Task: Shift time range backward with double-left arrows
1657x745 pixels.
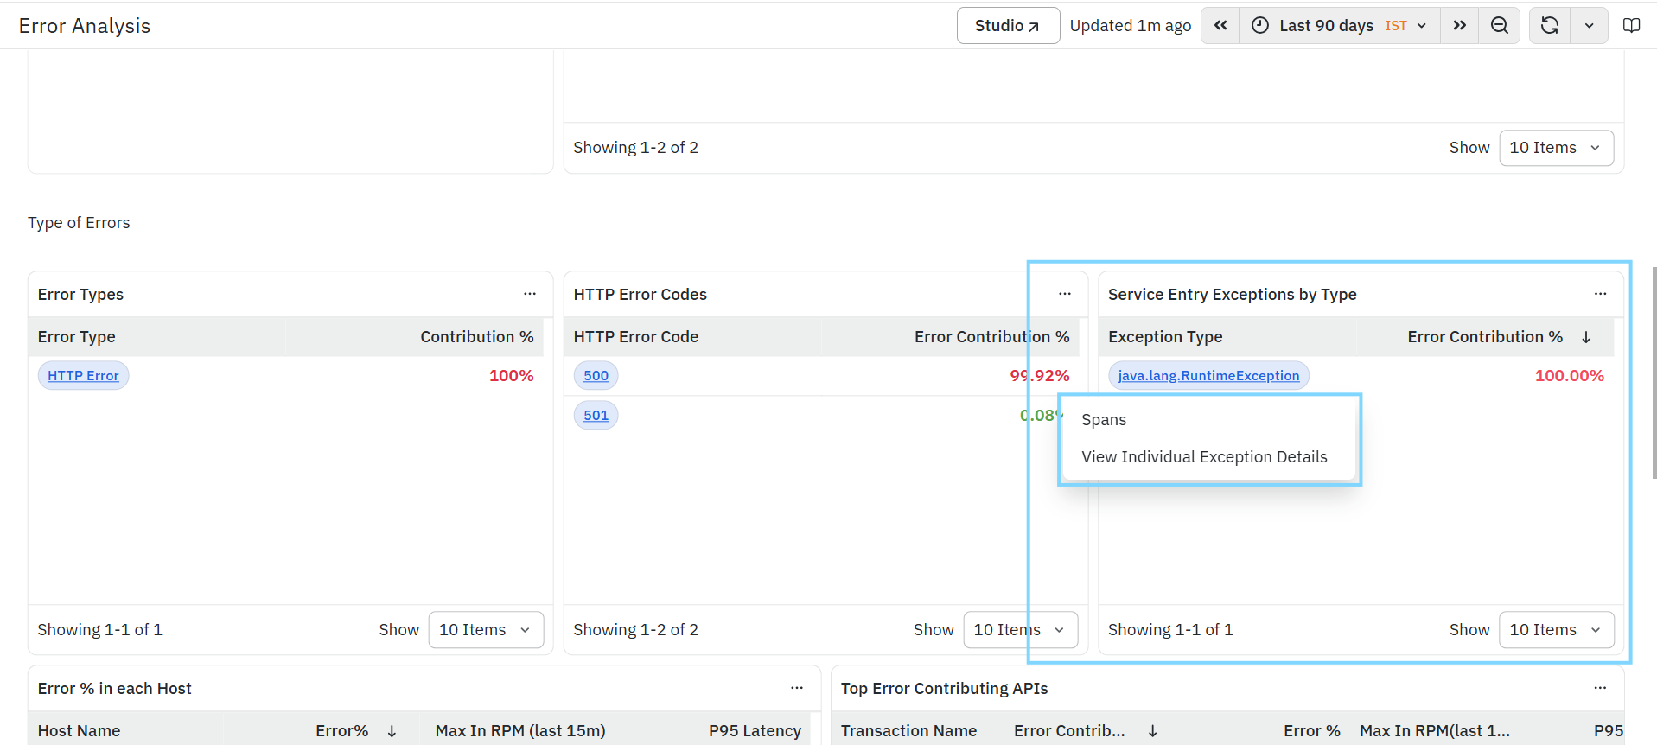Action: coord(1220,26)
